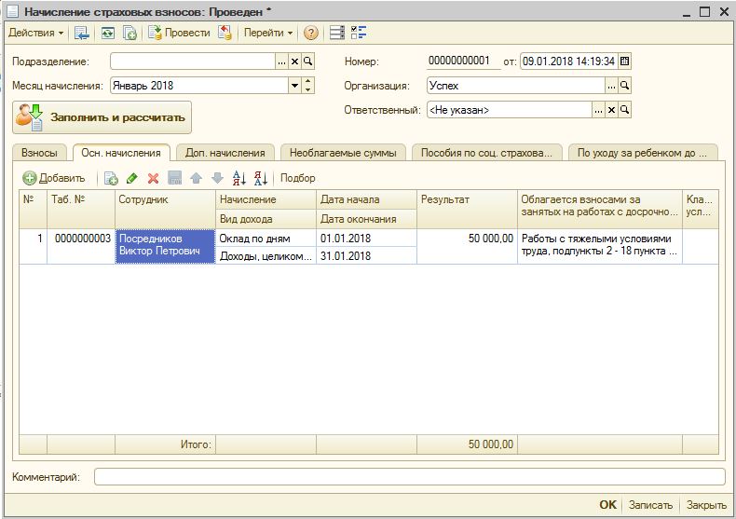Open selection ellipsis for Подразделение field
The height and width of the screenshot is (519, 736).
tap(281, 61)
